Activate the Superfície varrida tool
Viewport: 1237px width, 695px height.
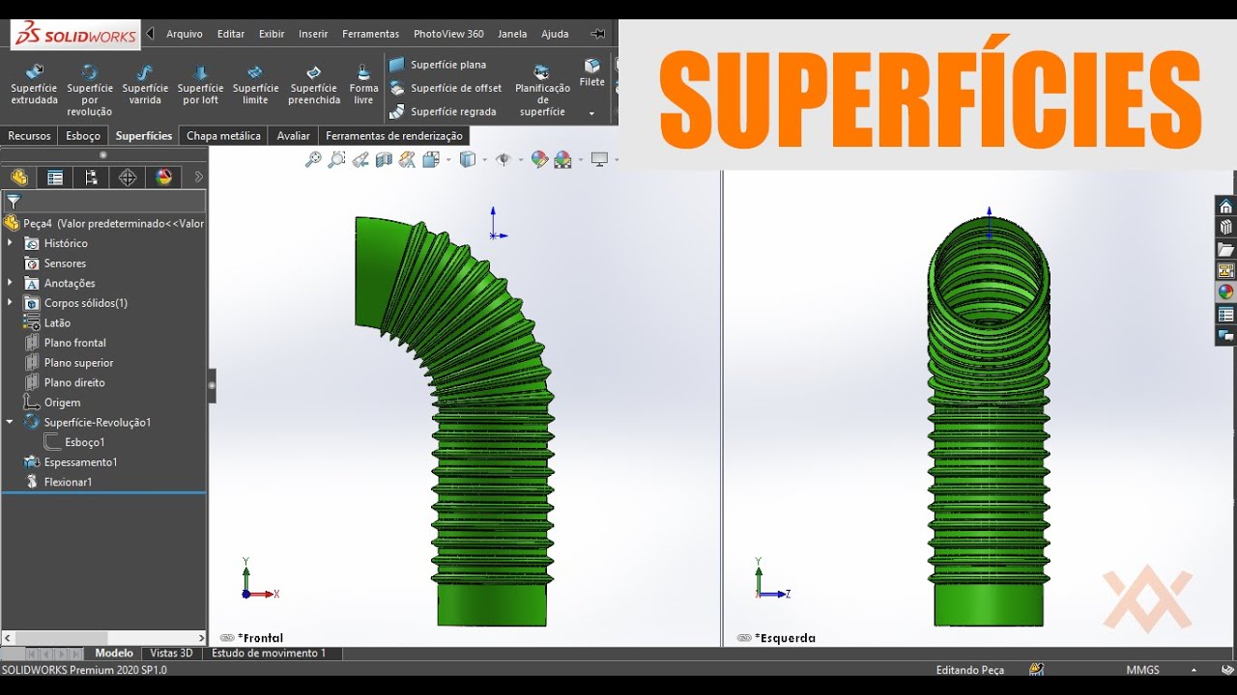click(145, 85)
